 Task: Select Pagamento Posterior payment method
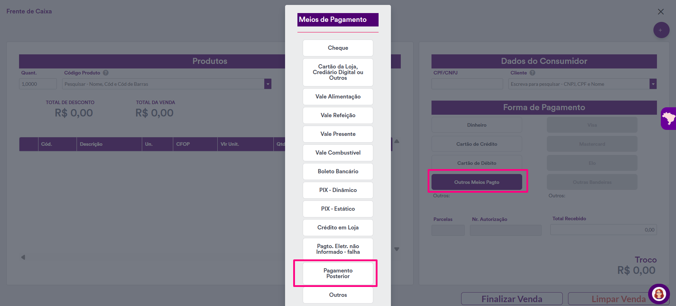(x=338, y=274)
